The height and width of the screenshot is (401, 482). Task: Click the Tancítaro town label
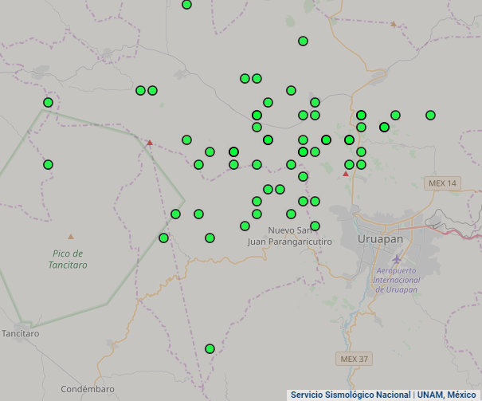20,333
